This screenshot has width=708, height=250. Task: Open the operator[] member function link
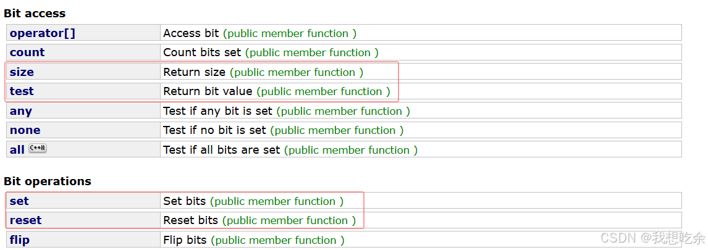pos(43,33)
